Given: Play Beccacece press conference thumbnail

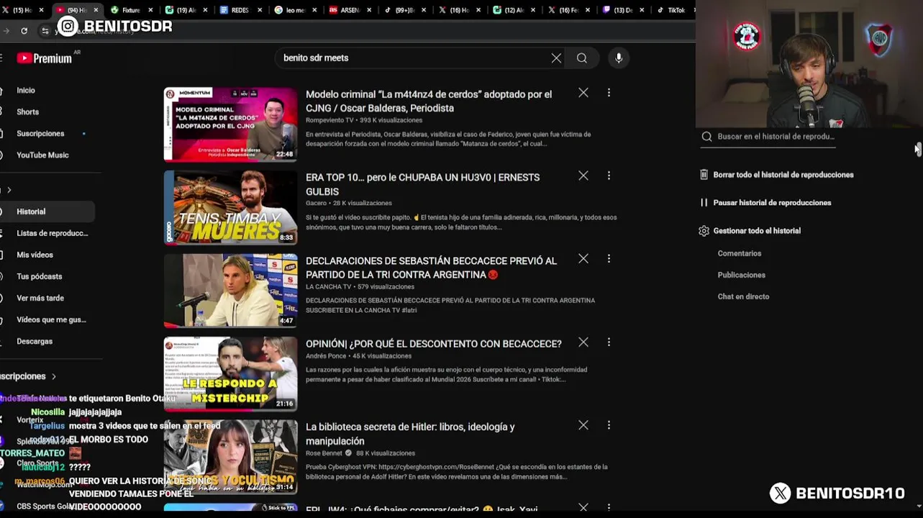Looking at the screenshot, I should (x=230, y=291).
